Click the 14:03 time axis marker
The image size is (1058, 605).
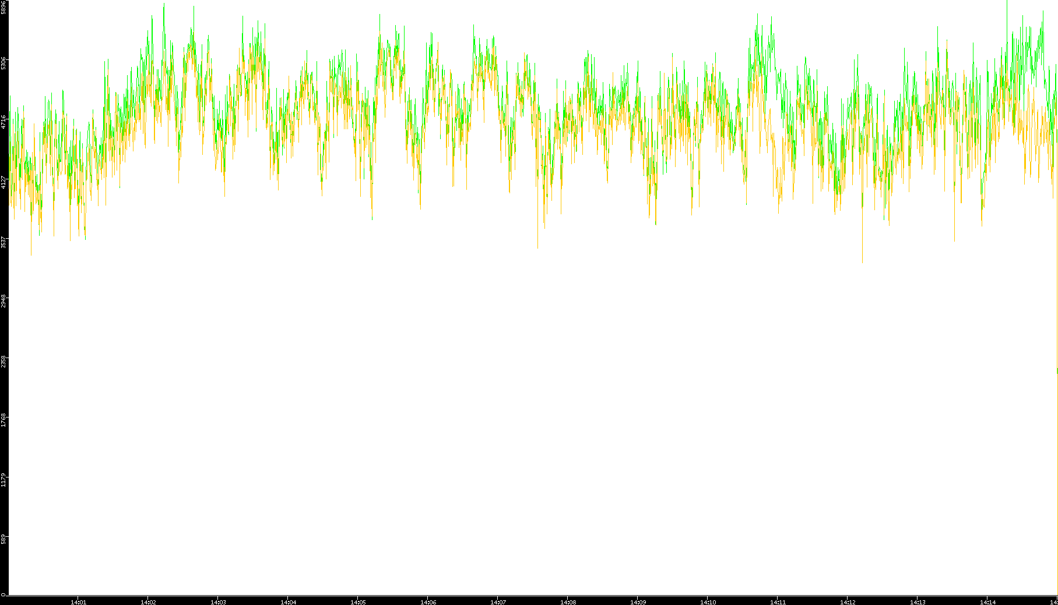(x=218, y=602)
